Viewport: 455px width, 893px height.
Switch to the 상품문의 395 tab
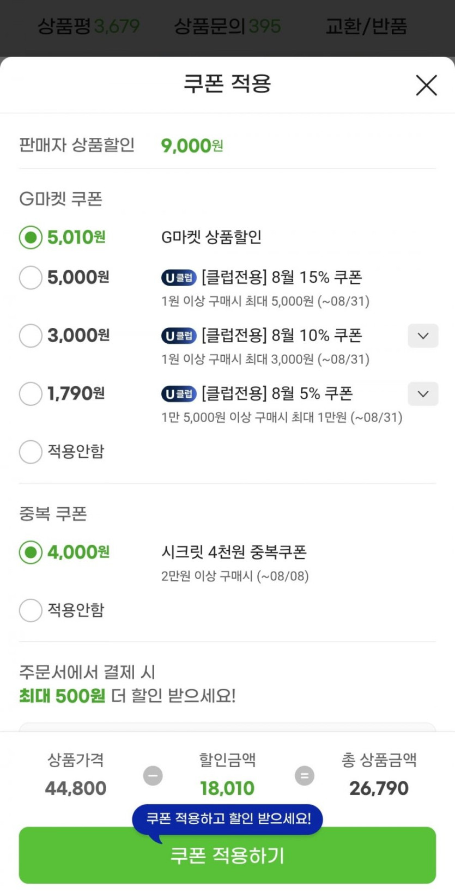(x=227, y=26)
